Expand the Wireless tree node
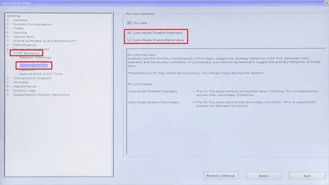329x185 pixels. 8,82
